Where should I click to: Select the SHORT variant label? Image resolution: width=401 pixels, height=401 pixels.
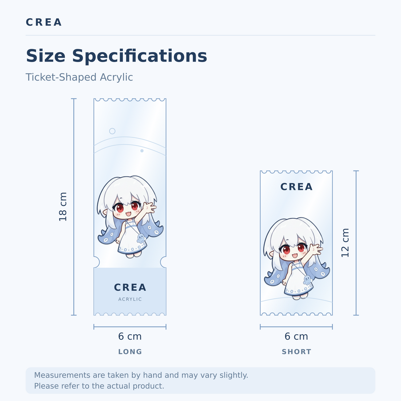[x=296, y=352]
